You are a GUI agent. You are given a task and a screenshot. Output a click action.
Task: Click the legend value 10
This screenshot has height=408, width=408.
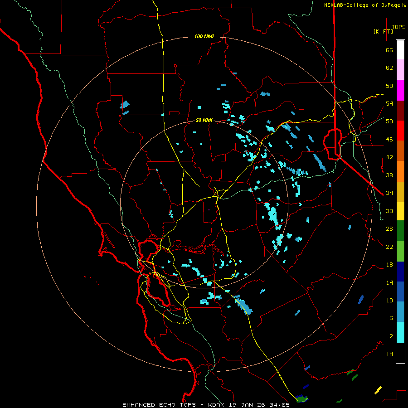[389, 300]
